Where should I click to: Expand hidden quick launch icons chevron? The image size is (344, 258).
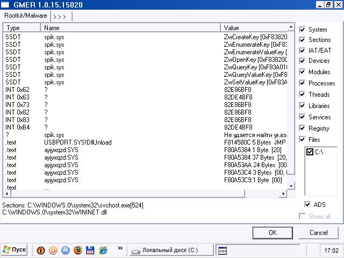(x=120, y=248)
